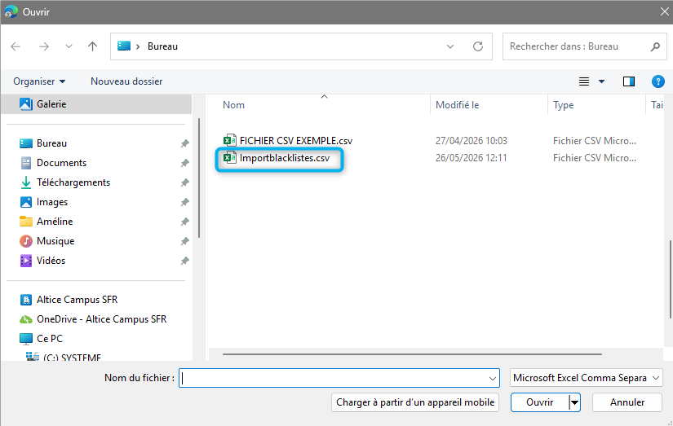Click the pin icon next to Images
This screenshot has height=426, width=673.
[x=184, y=202]
